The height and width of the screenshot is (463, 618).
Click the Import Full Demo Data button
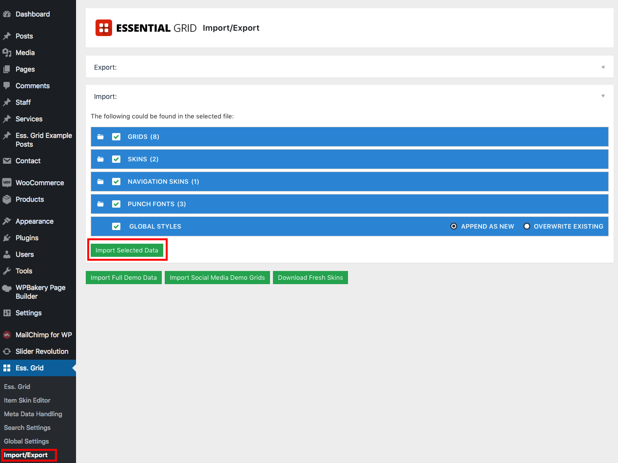pyautogui.click(x=124, y=278)
